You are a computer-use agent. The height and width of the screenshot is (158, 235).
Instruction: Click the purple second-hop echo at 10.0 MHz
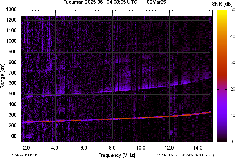coord(141,88)
